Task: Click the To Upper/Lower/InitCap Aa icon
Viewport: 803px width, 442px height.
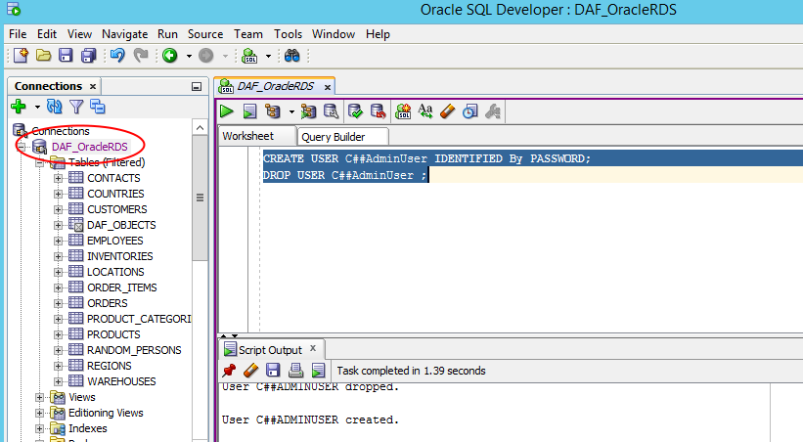Action: [x=425, y=110]
